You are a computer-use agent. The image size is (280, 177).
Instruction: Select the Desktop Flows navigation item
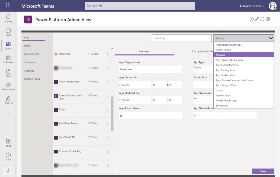point(32,79)
